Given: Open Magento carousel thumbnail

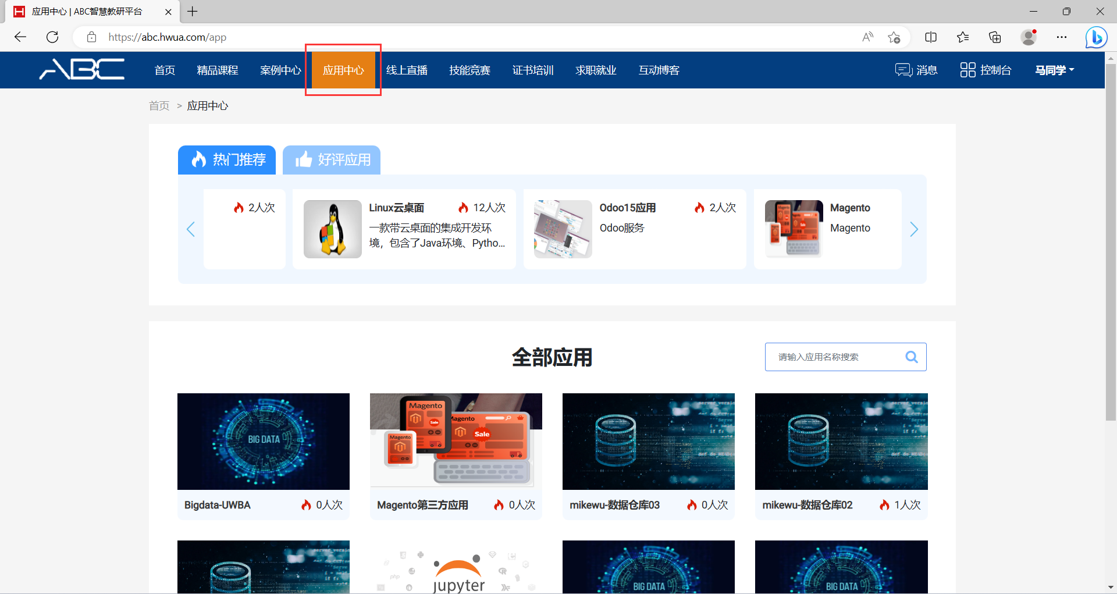Looking at the screenshot, I should [x=794, y=229].
